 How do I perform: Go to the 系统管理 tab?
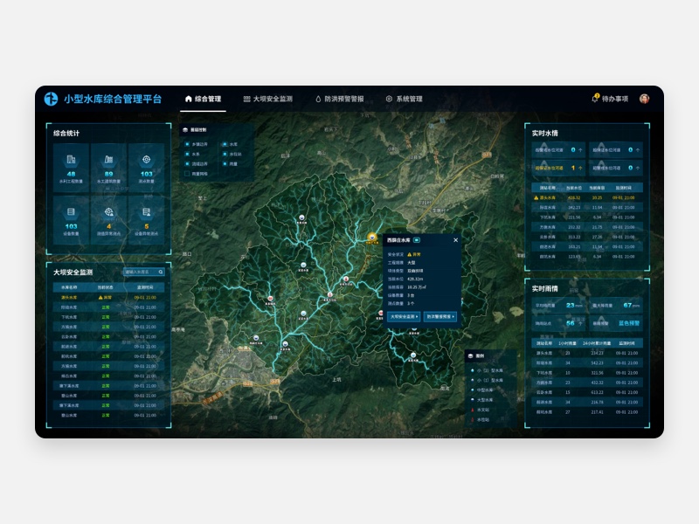(x=404, y=99)
